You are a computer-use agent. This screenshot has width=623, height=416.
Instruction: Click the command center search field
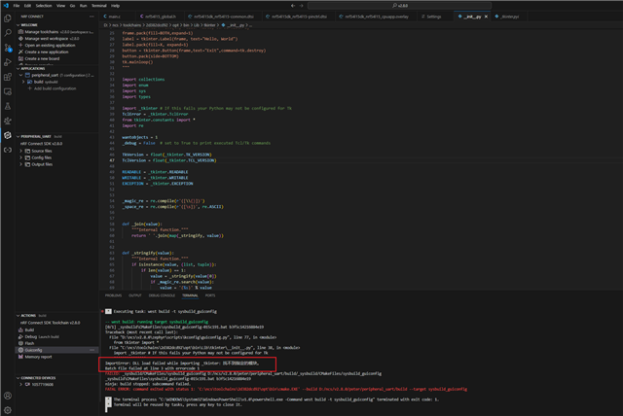399,6
